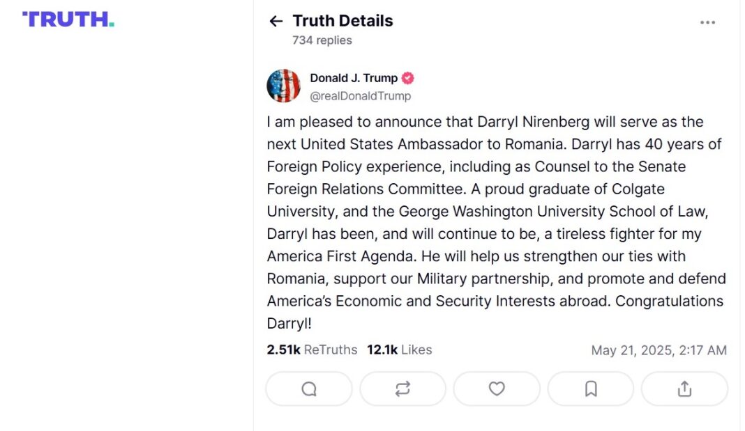View the 2.51k ReTruths list
The image size is (745, 431).
(x=312, y=350)
